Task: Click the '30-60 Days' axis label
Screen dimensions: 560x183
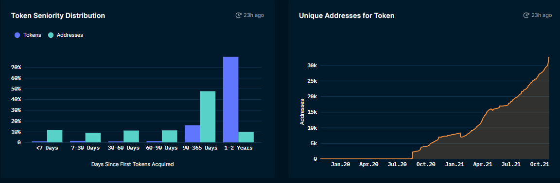Action: pos(123,148)
